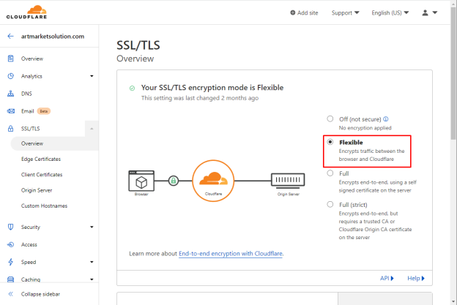
Task: Open End-to-end encryption with Cloudflare link
Action: tap(231, 254)
